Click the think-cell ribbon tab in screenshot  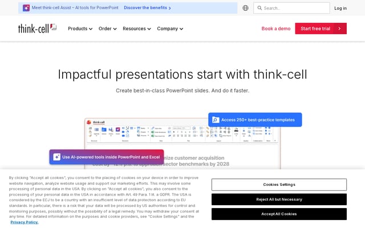click(x=99, y=122)
